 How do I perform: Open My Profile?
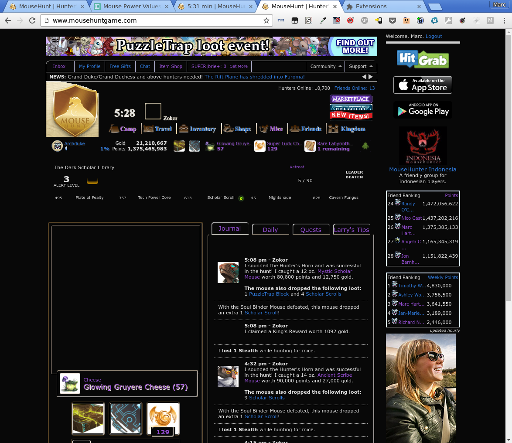(x=89, y=66)
